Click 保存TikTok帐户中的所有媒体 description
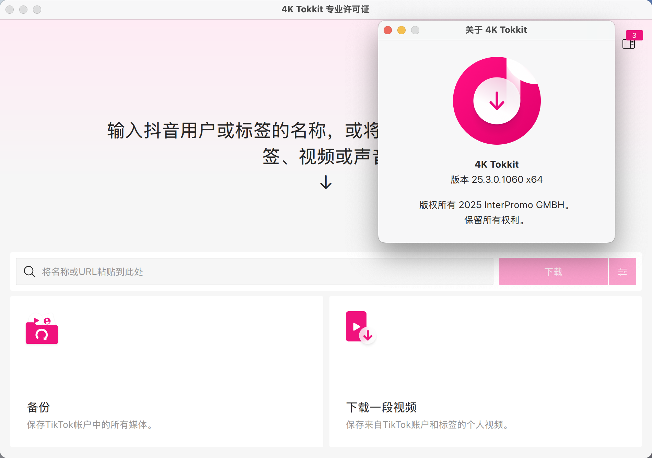Viewport: 652px width, 458px height. tap(90, 425)
